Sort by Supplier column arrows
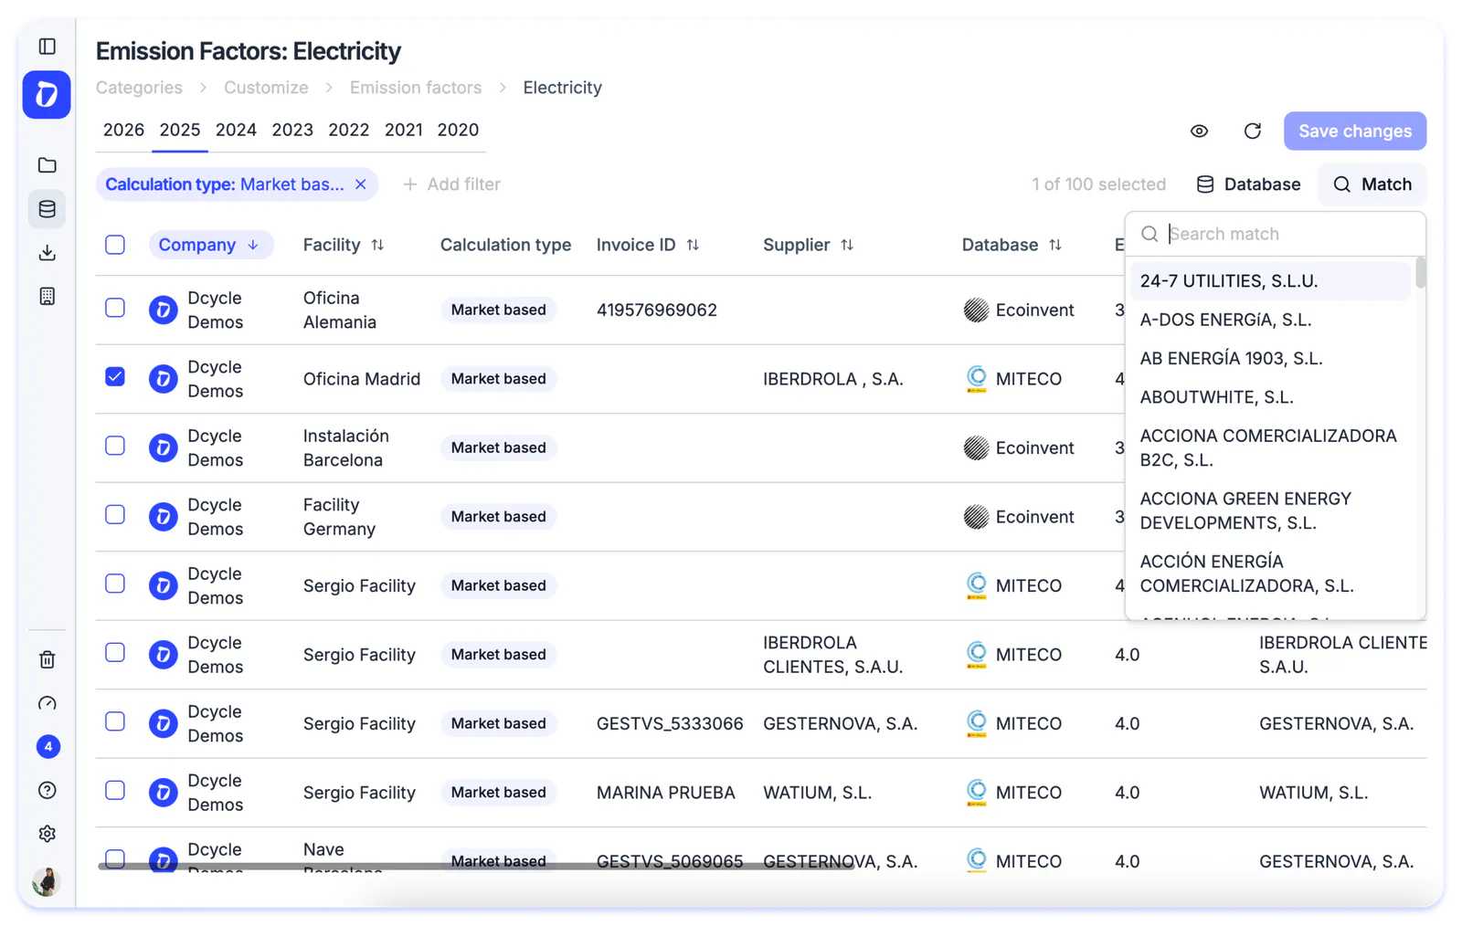This screenshot has height=926, width=1462. pos(847,245)
